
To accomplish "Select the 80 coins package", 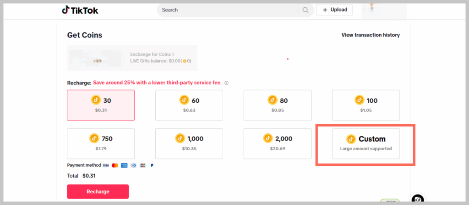I will (x=277, y=105).
